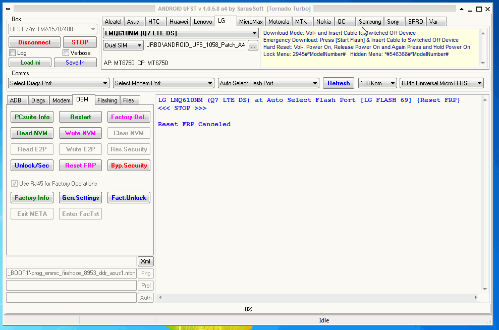This screenshot has height=330, width=499.
Task: Click the Xml file button
Action: 146,261
